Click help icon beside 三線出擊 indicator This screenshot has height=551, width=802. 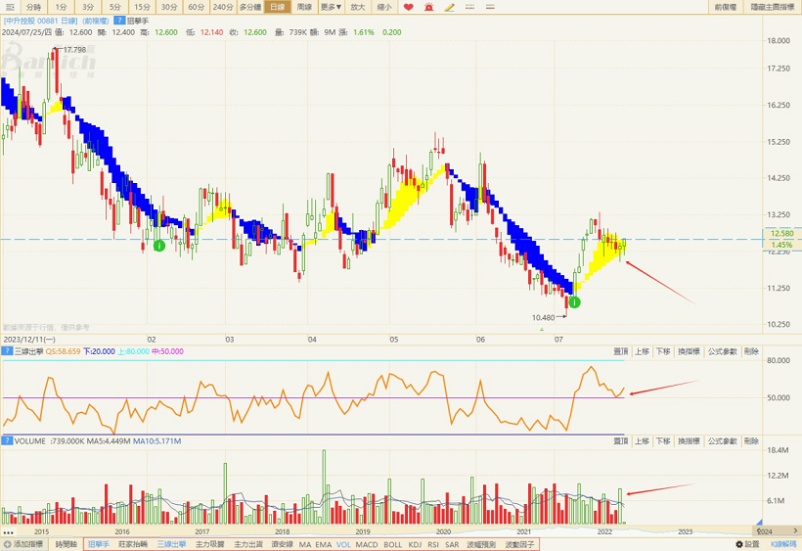[x=7, y=350]
